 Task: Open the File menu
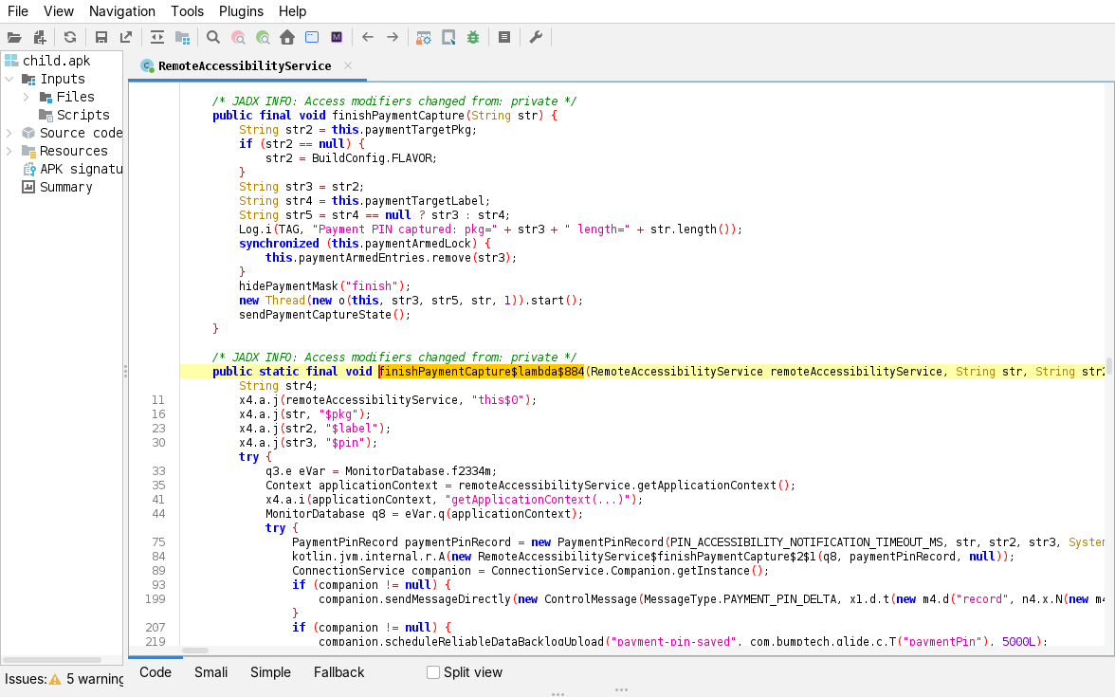[18, 11]
